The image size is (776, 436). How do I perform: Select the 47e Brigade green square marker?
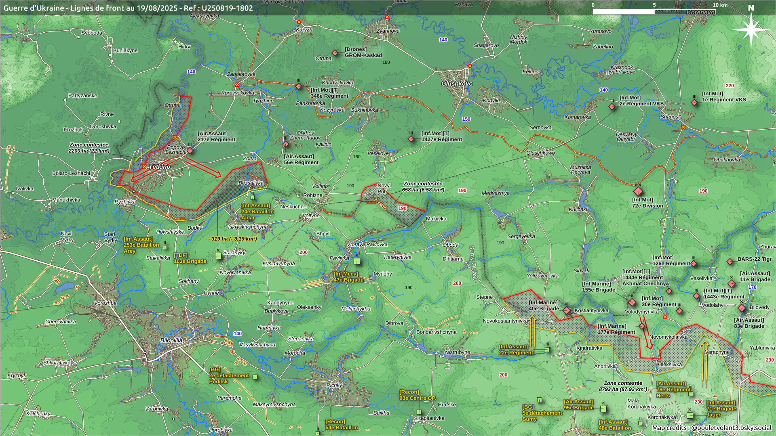coord(357,261)
